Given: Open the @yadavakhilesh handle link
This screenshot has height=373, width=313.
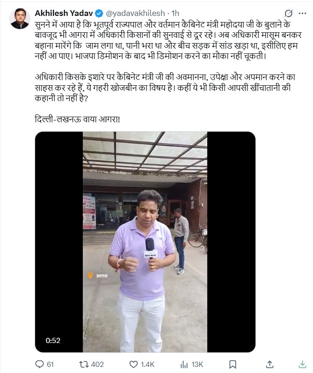Looking at the screenshot, I should tap(135, 13).
